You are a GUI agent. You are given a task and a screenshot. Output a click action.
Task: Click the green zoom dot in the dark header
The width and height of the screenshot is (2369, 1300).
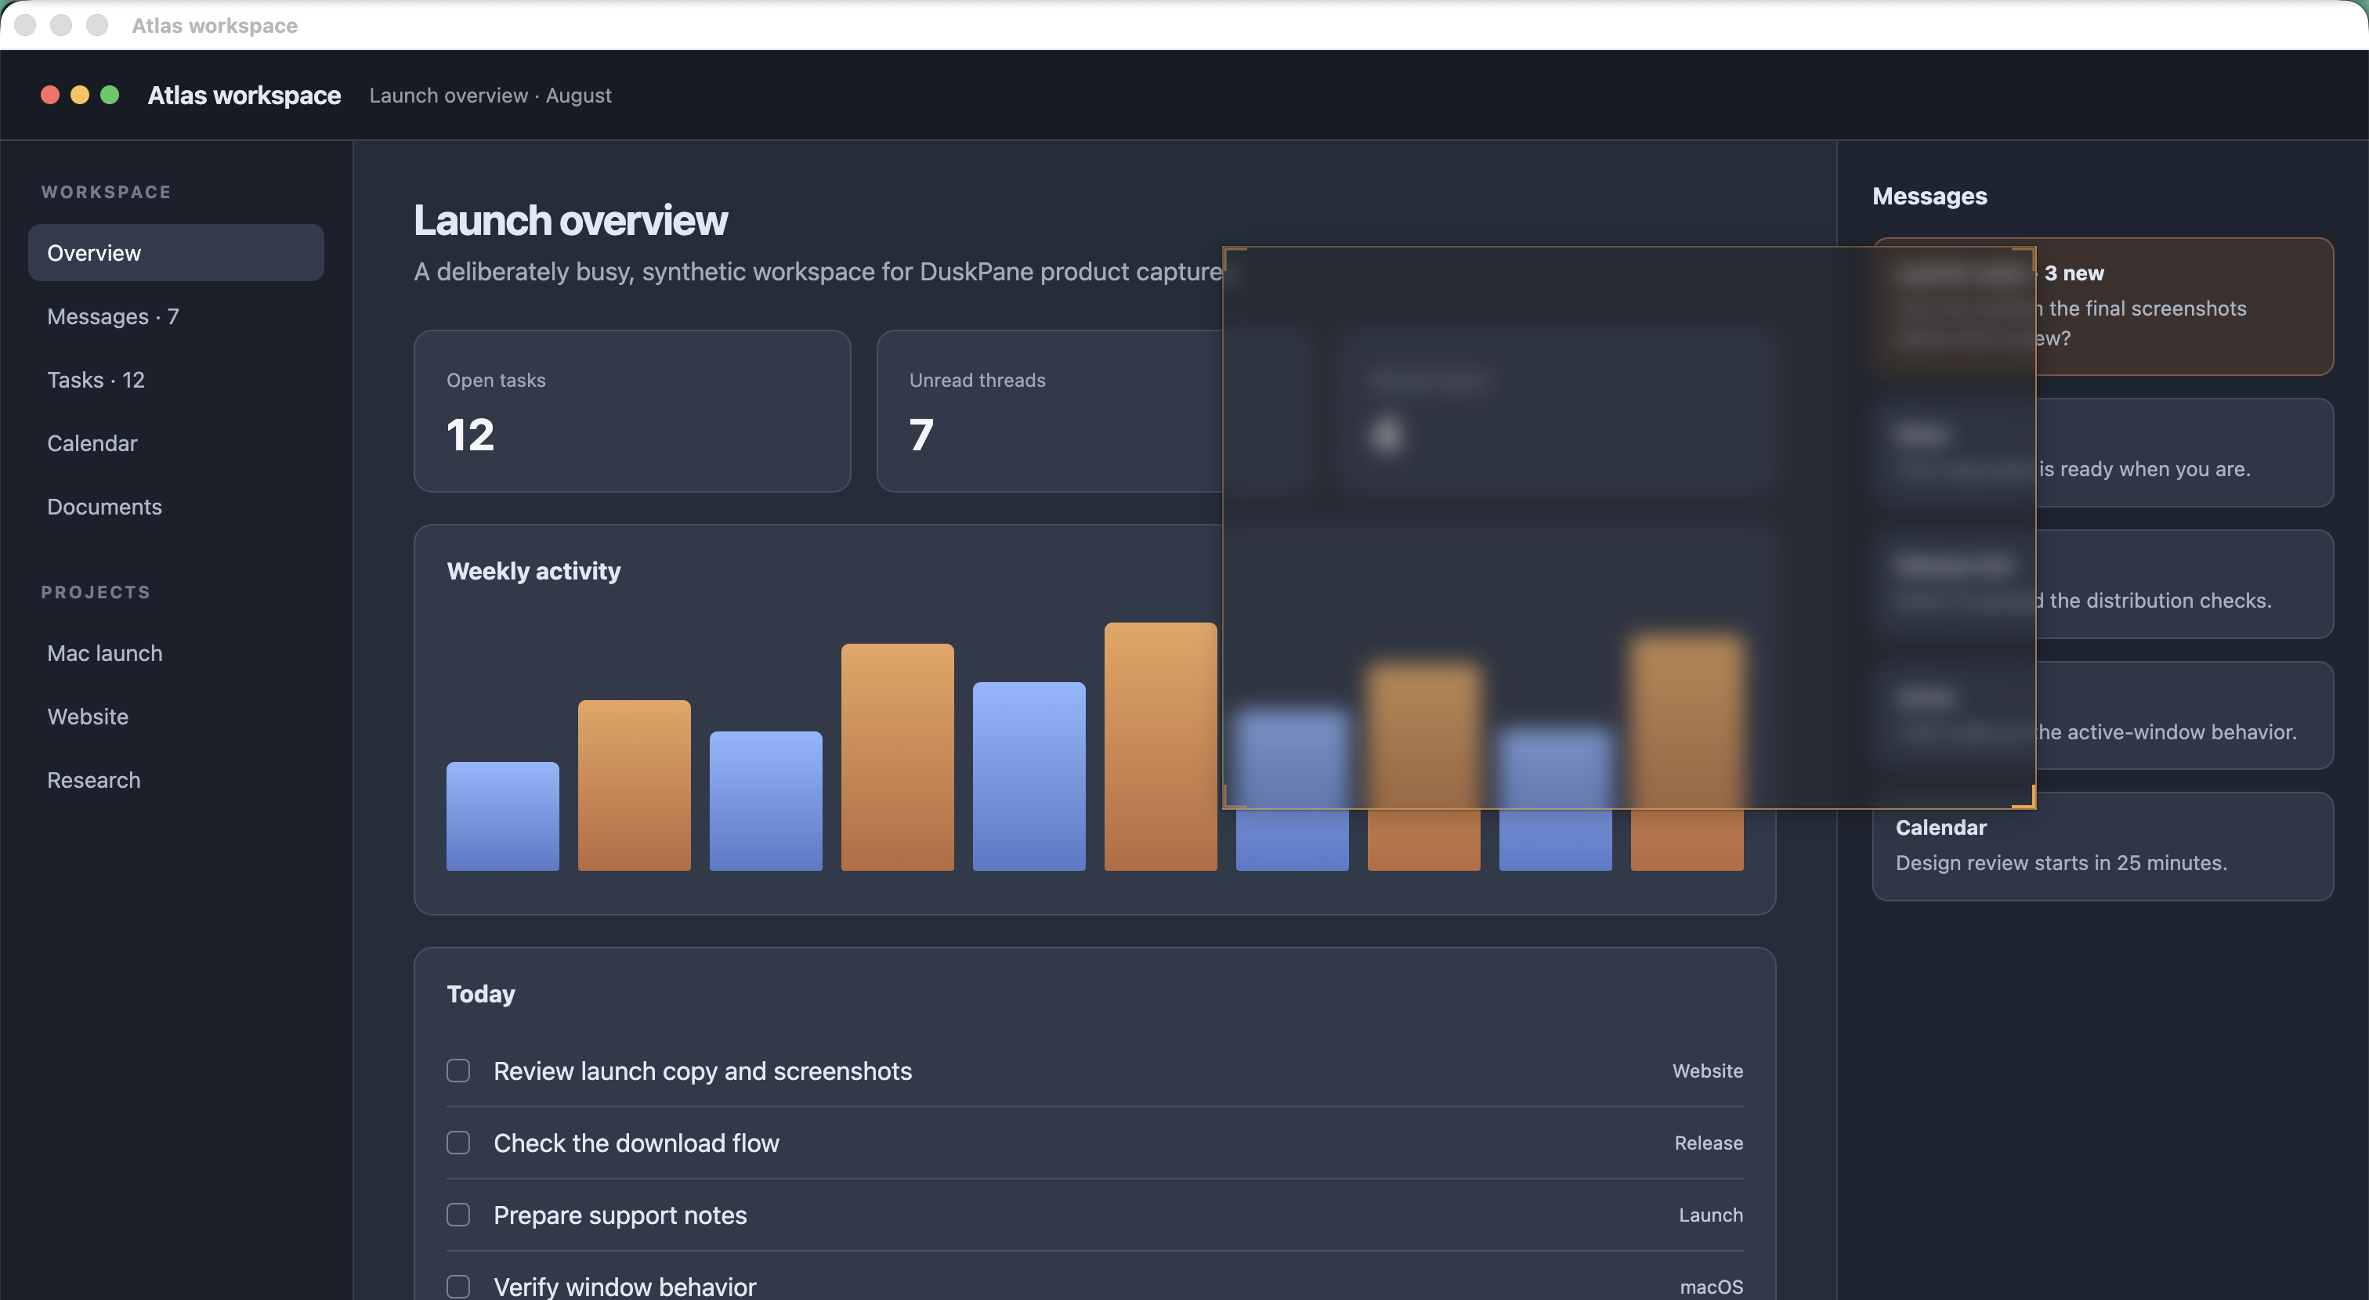pyautogui.click(x=110, y=95)
